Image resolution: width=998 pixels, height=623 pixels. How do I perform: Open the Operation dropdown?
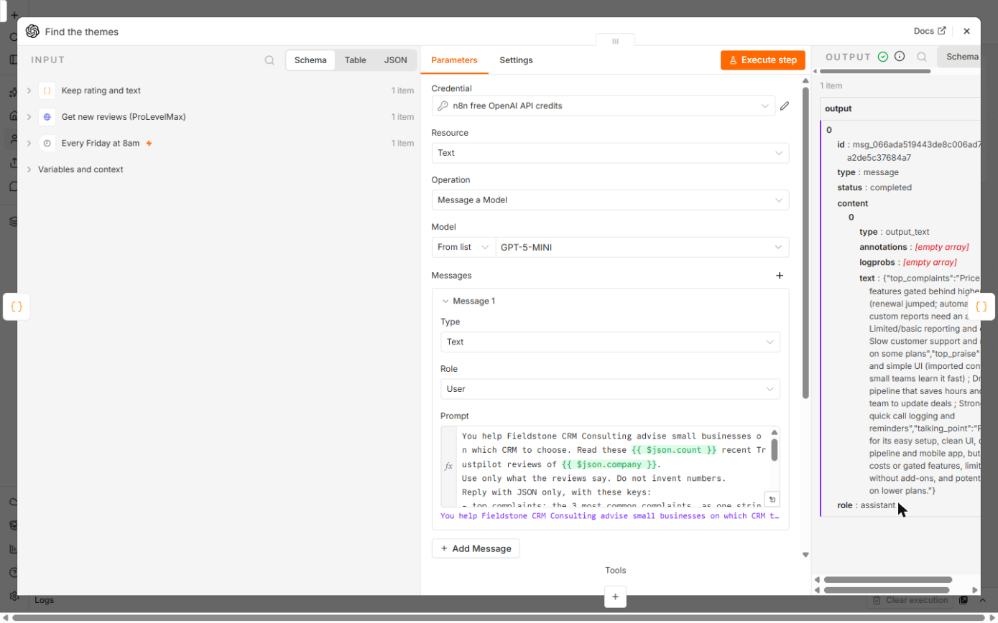(610, 200)
